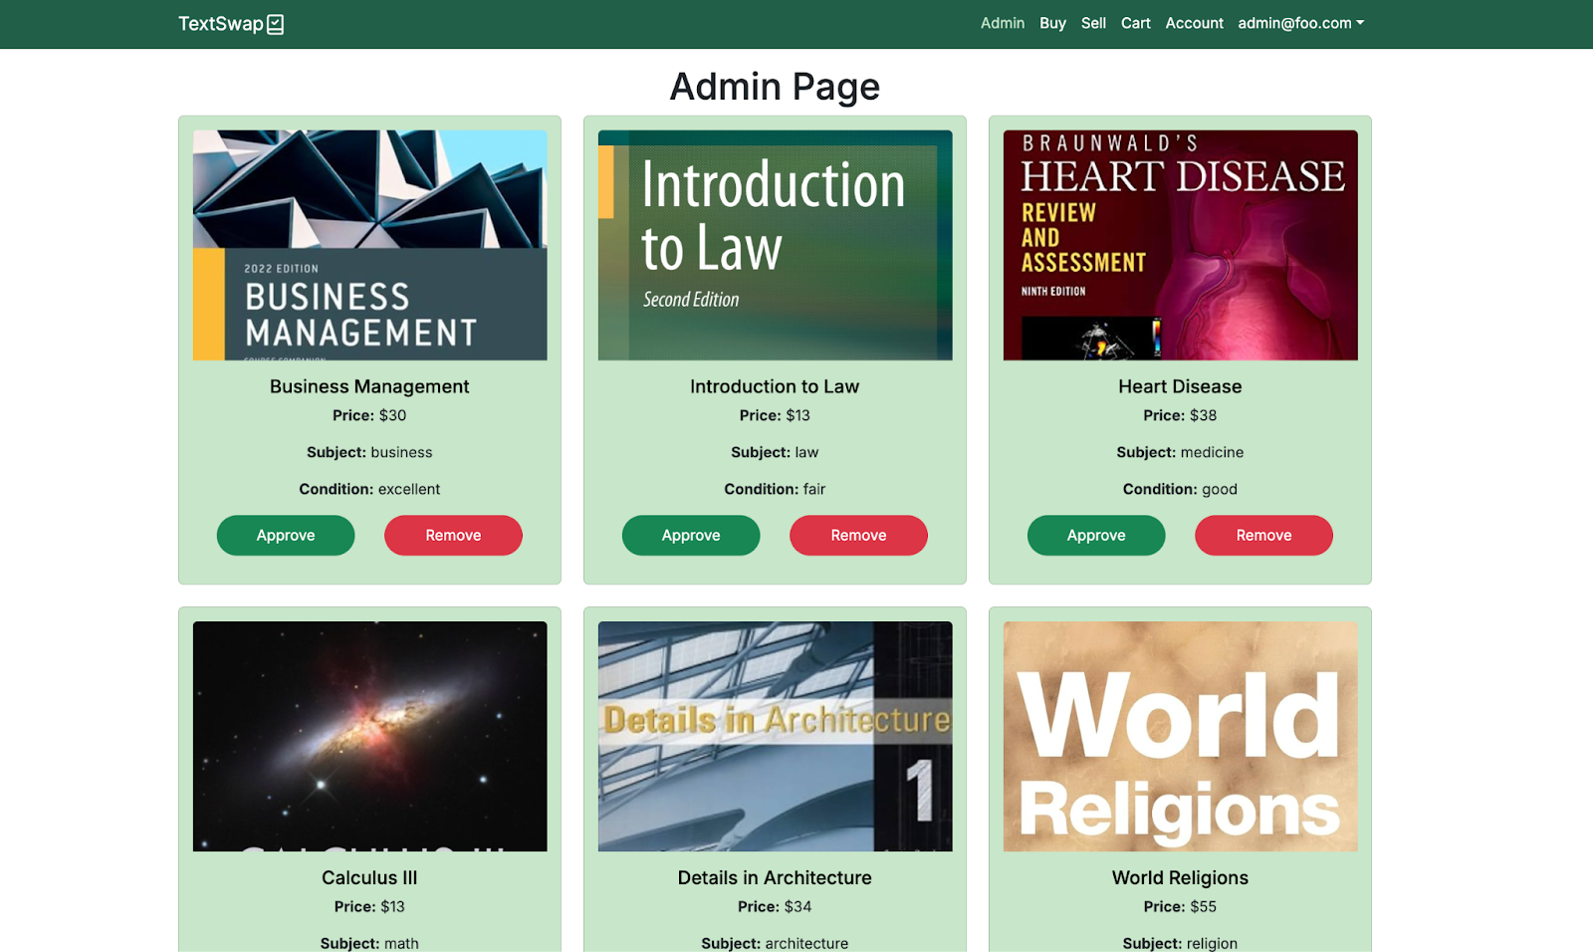Image resolution: width=1593 pixels, height=952 pixels.
Task: Navigate to the Sell page
Action: [x=1093, y=23]
